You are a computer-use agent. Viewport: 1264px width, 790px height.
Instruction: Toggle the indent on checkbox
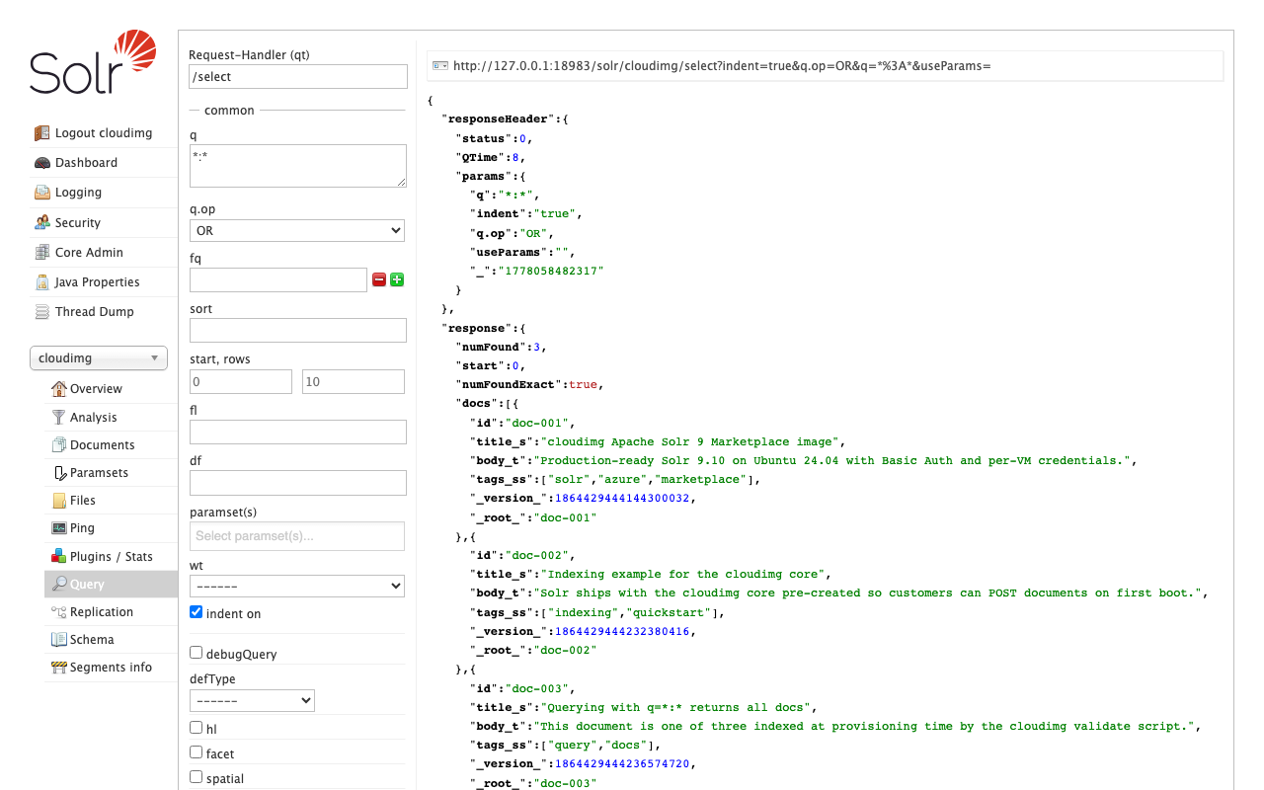click(196, 612)
